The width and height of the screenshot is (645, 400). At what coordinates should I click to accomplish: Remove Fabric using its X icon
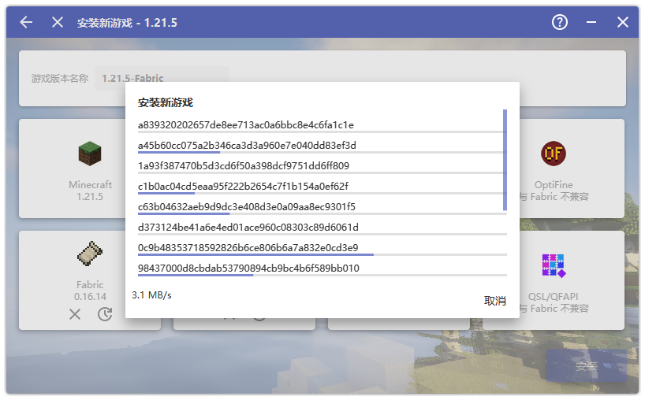(75, 314)
